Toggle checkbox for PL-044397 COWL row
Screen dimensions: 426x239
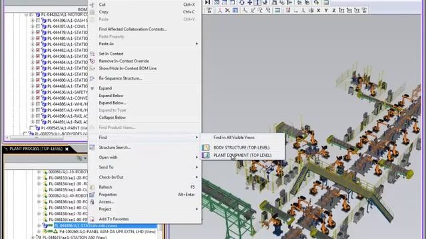[38, 27]
